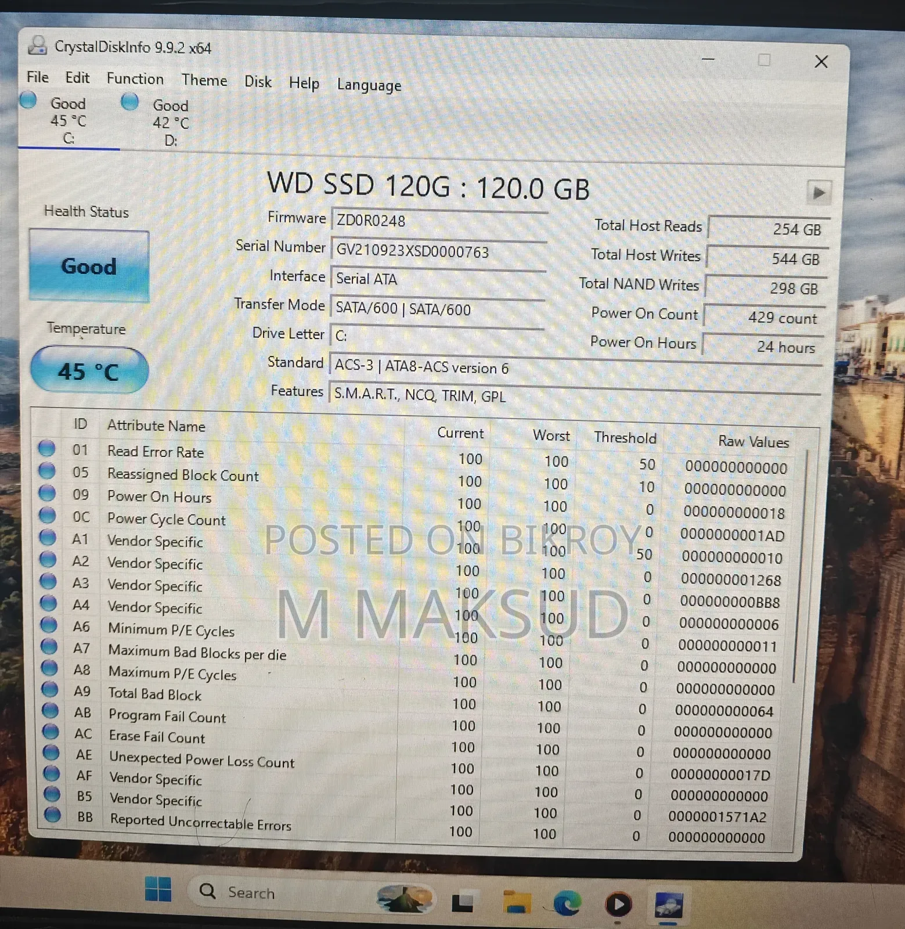Image resolution: width=905 pixels, height=929 pixels.
Task: Click the Attribute Name column header
Action: click(156, 426)
